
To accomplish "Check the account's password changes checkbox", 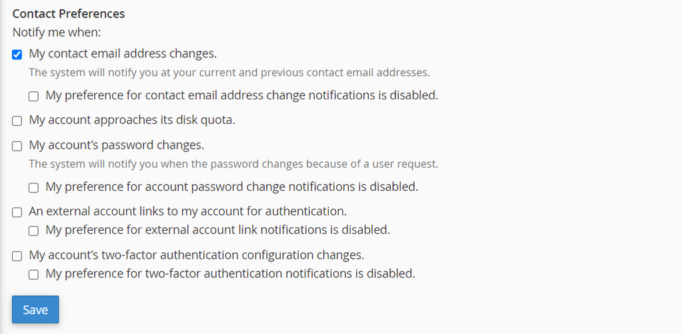I will coord(17,146).
